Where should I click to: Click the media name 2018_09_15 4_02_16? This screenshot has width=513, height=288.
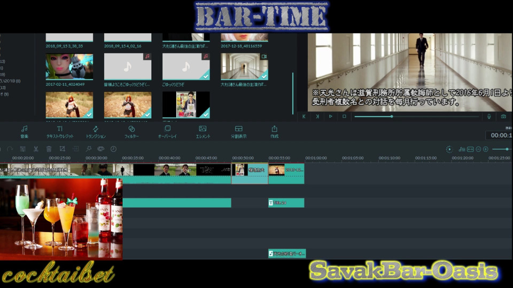click(123, 46)
